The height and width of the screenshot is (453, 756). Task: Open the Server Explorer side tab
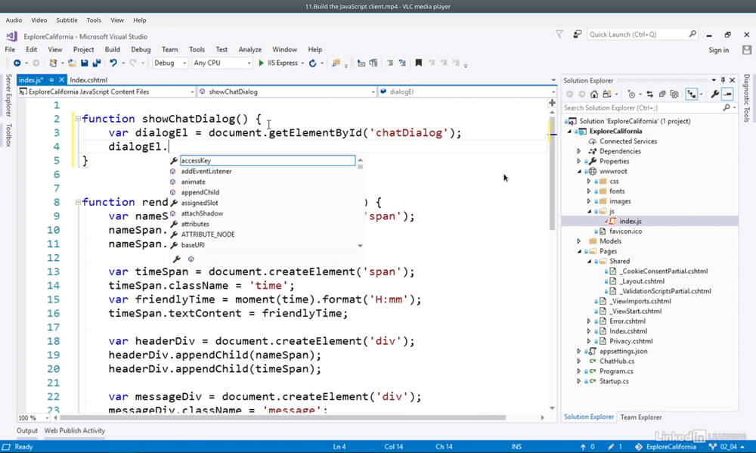point(8,95)
